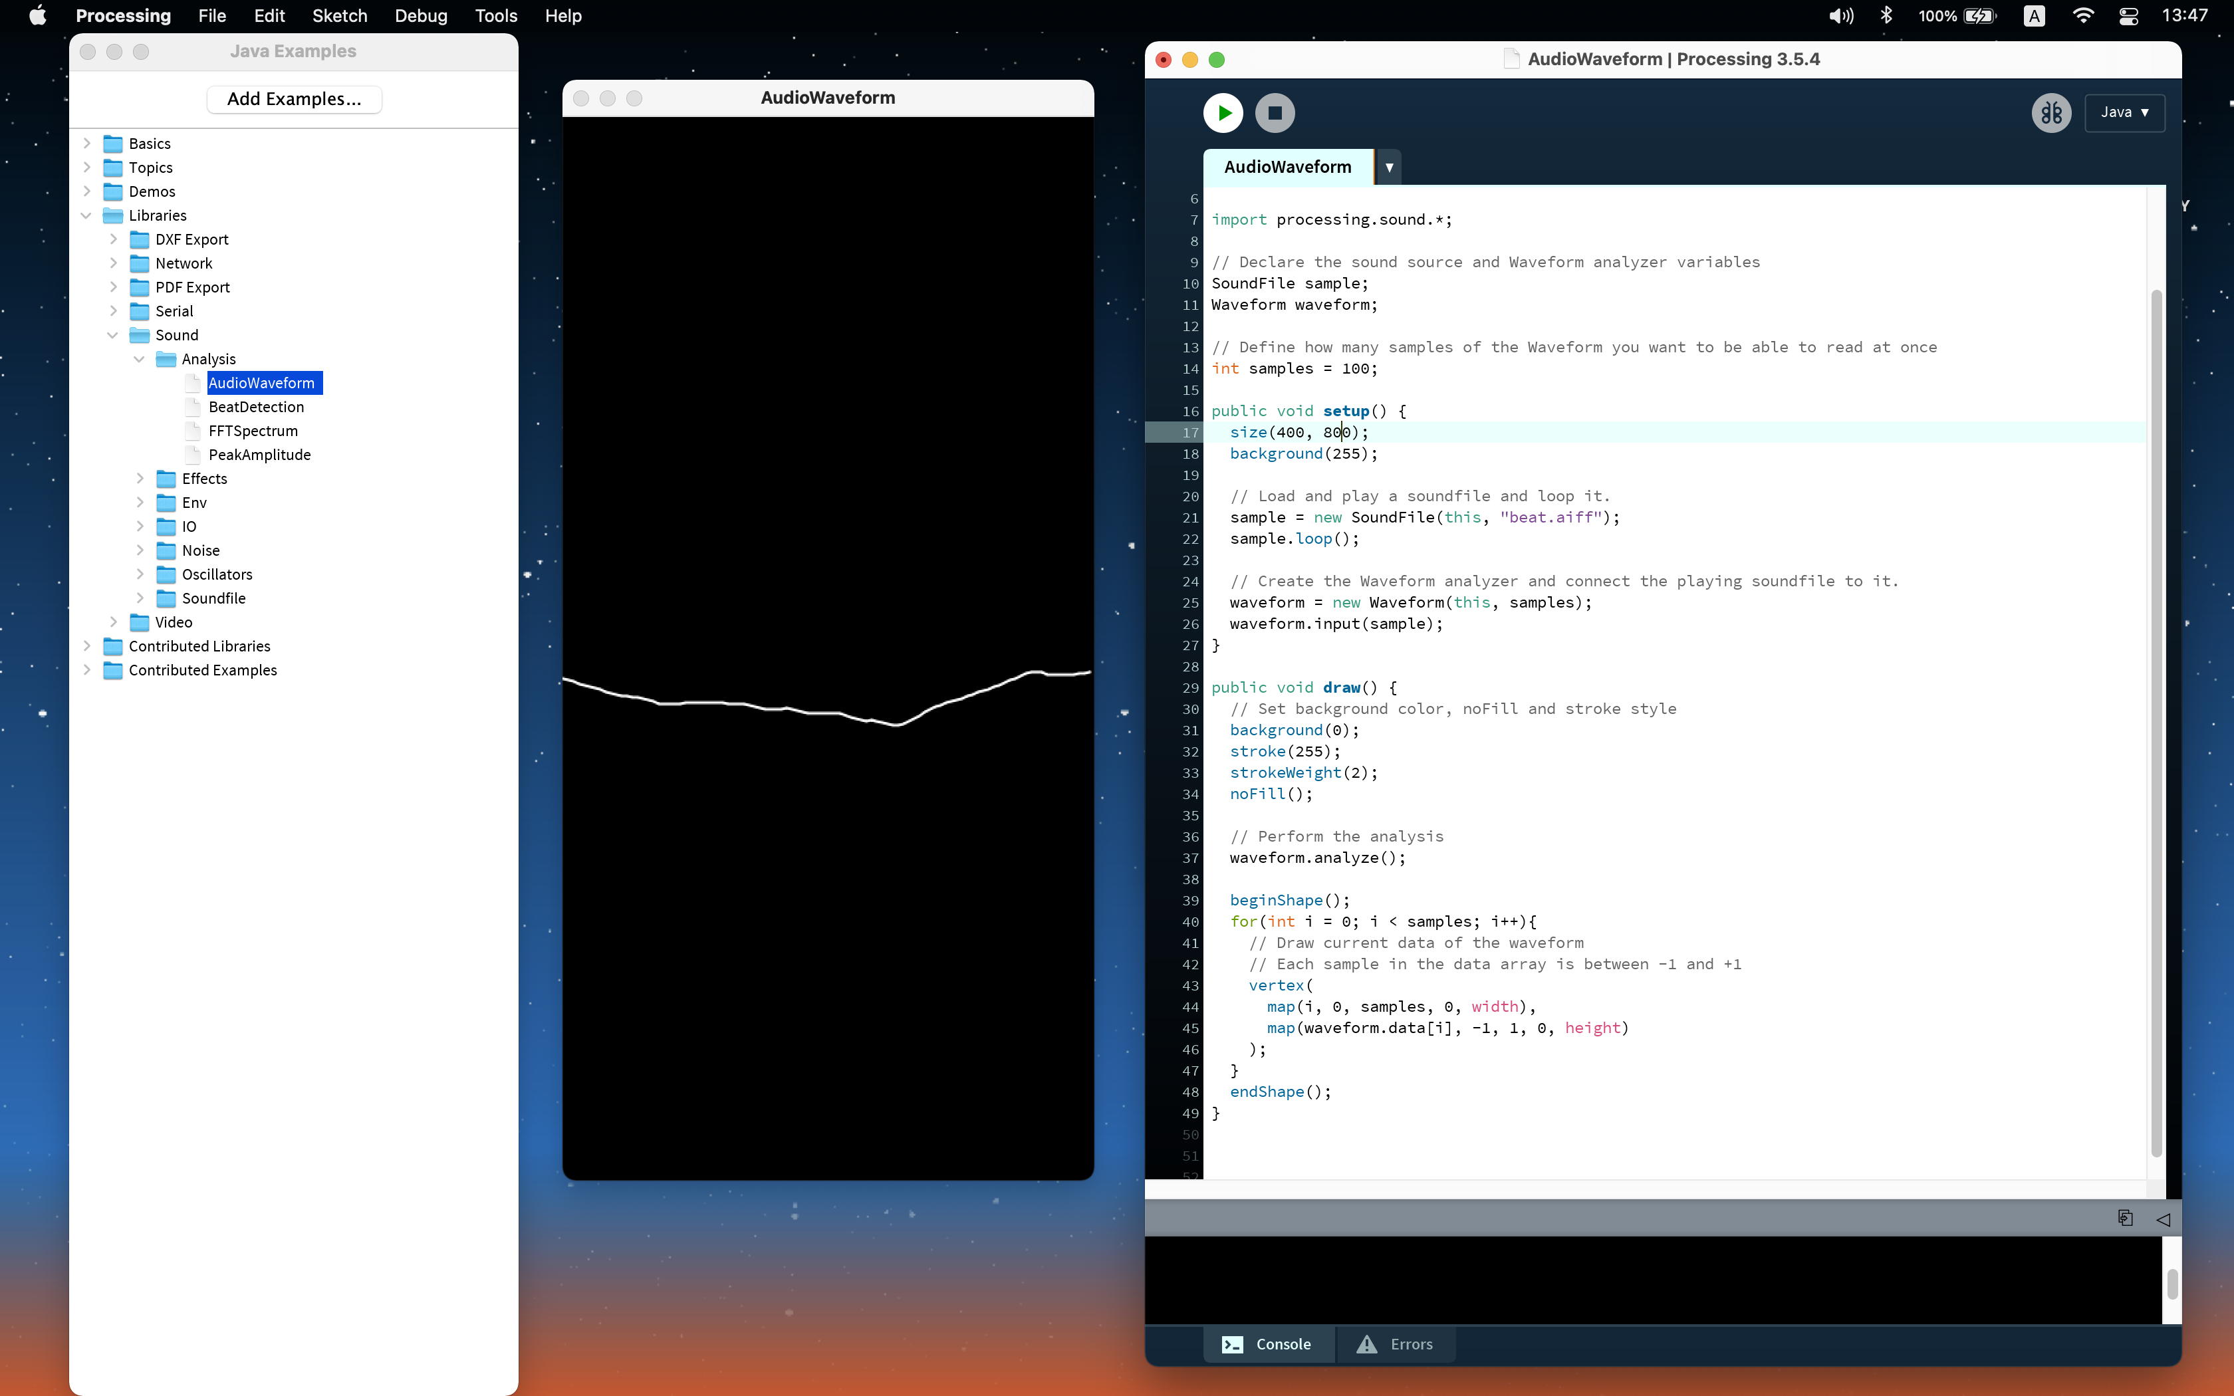Open the FFTSpectrum example

click(x=252, y=431)
